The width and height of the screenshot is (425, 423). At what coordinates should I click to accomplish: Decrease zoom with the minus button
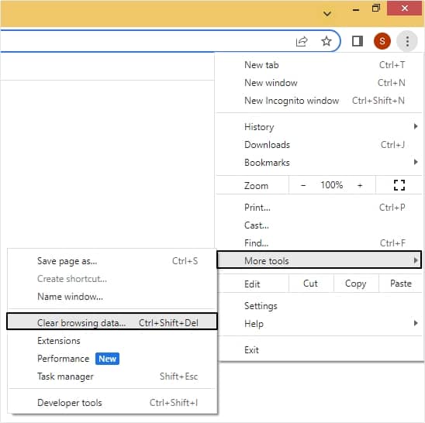coord(303,185)
